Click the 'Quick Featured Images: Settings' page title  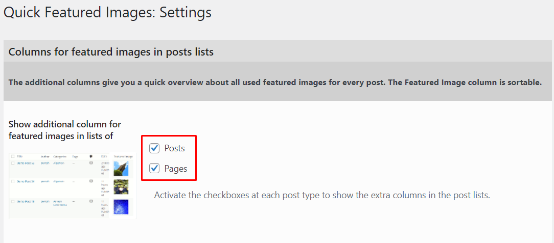[x=107, y=13]
